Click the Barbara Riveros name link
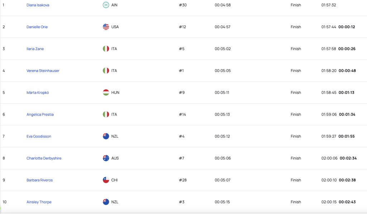Image resolution: width=367 pixels, height=214 pixels. point(39,180)
